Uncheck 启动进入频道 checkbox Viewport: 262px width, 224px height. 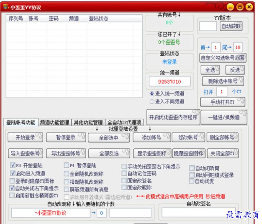tap(13, 173)
